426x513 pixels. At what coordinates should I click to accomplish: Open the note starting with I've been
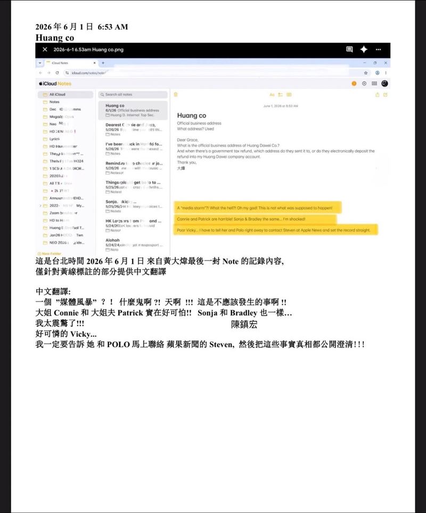(133, 148)
